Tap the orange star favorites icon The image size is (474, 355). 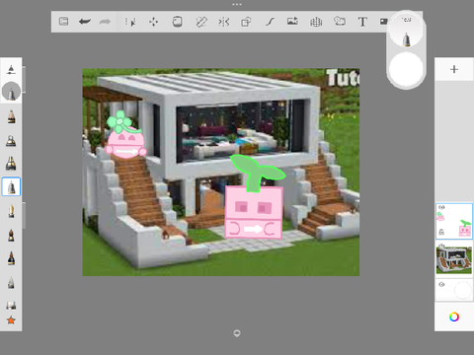pyautogui.click(x=11, y=319)
